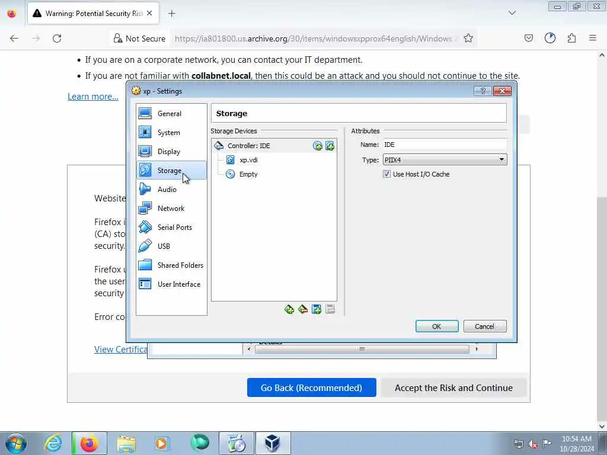The height and width of the screenshot is (455, 607).
Task: Click the add storage attachment icon
Action: 317,309
